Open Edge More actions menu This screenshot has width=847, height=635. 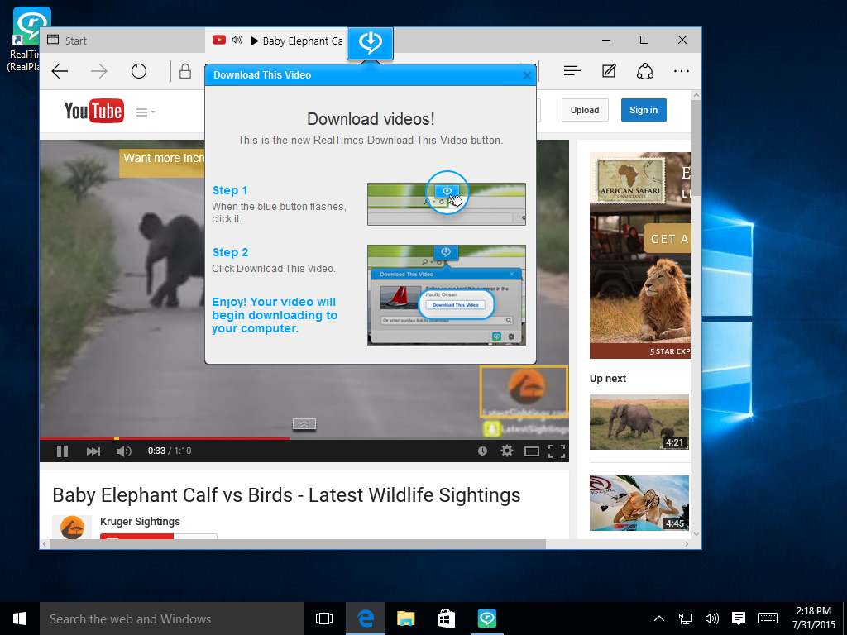(x=682, y=72)
